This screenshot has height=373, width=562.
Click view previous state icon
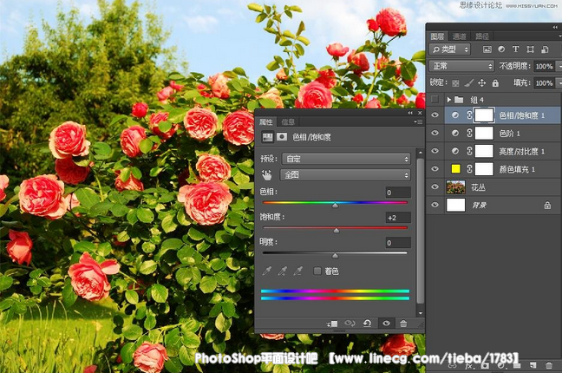point(350,324)
